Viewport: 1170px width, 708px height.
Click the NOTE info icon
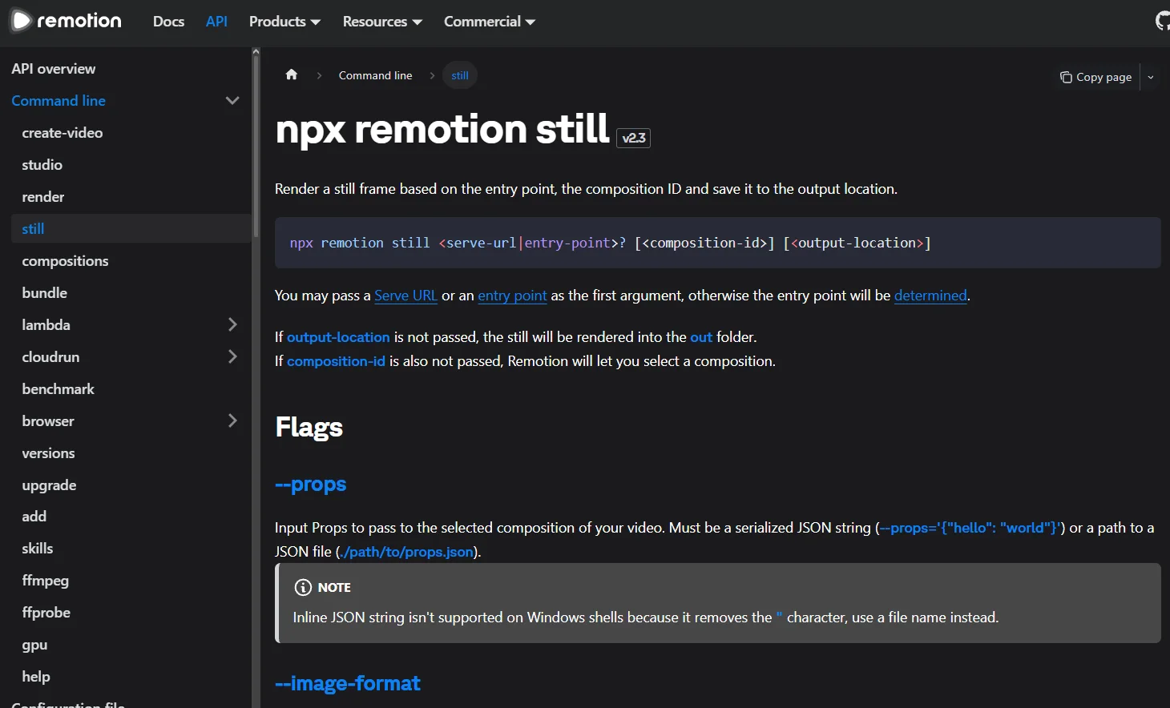(x=303, y=587)
